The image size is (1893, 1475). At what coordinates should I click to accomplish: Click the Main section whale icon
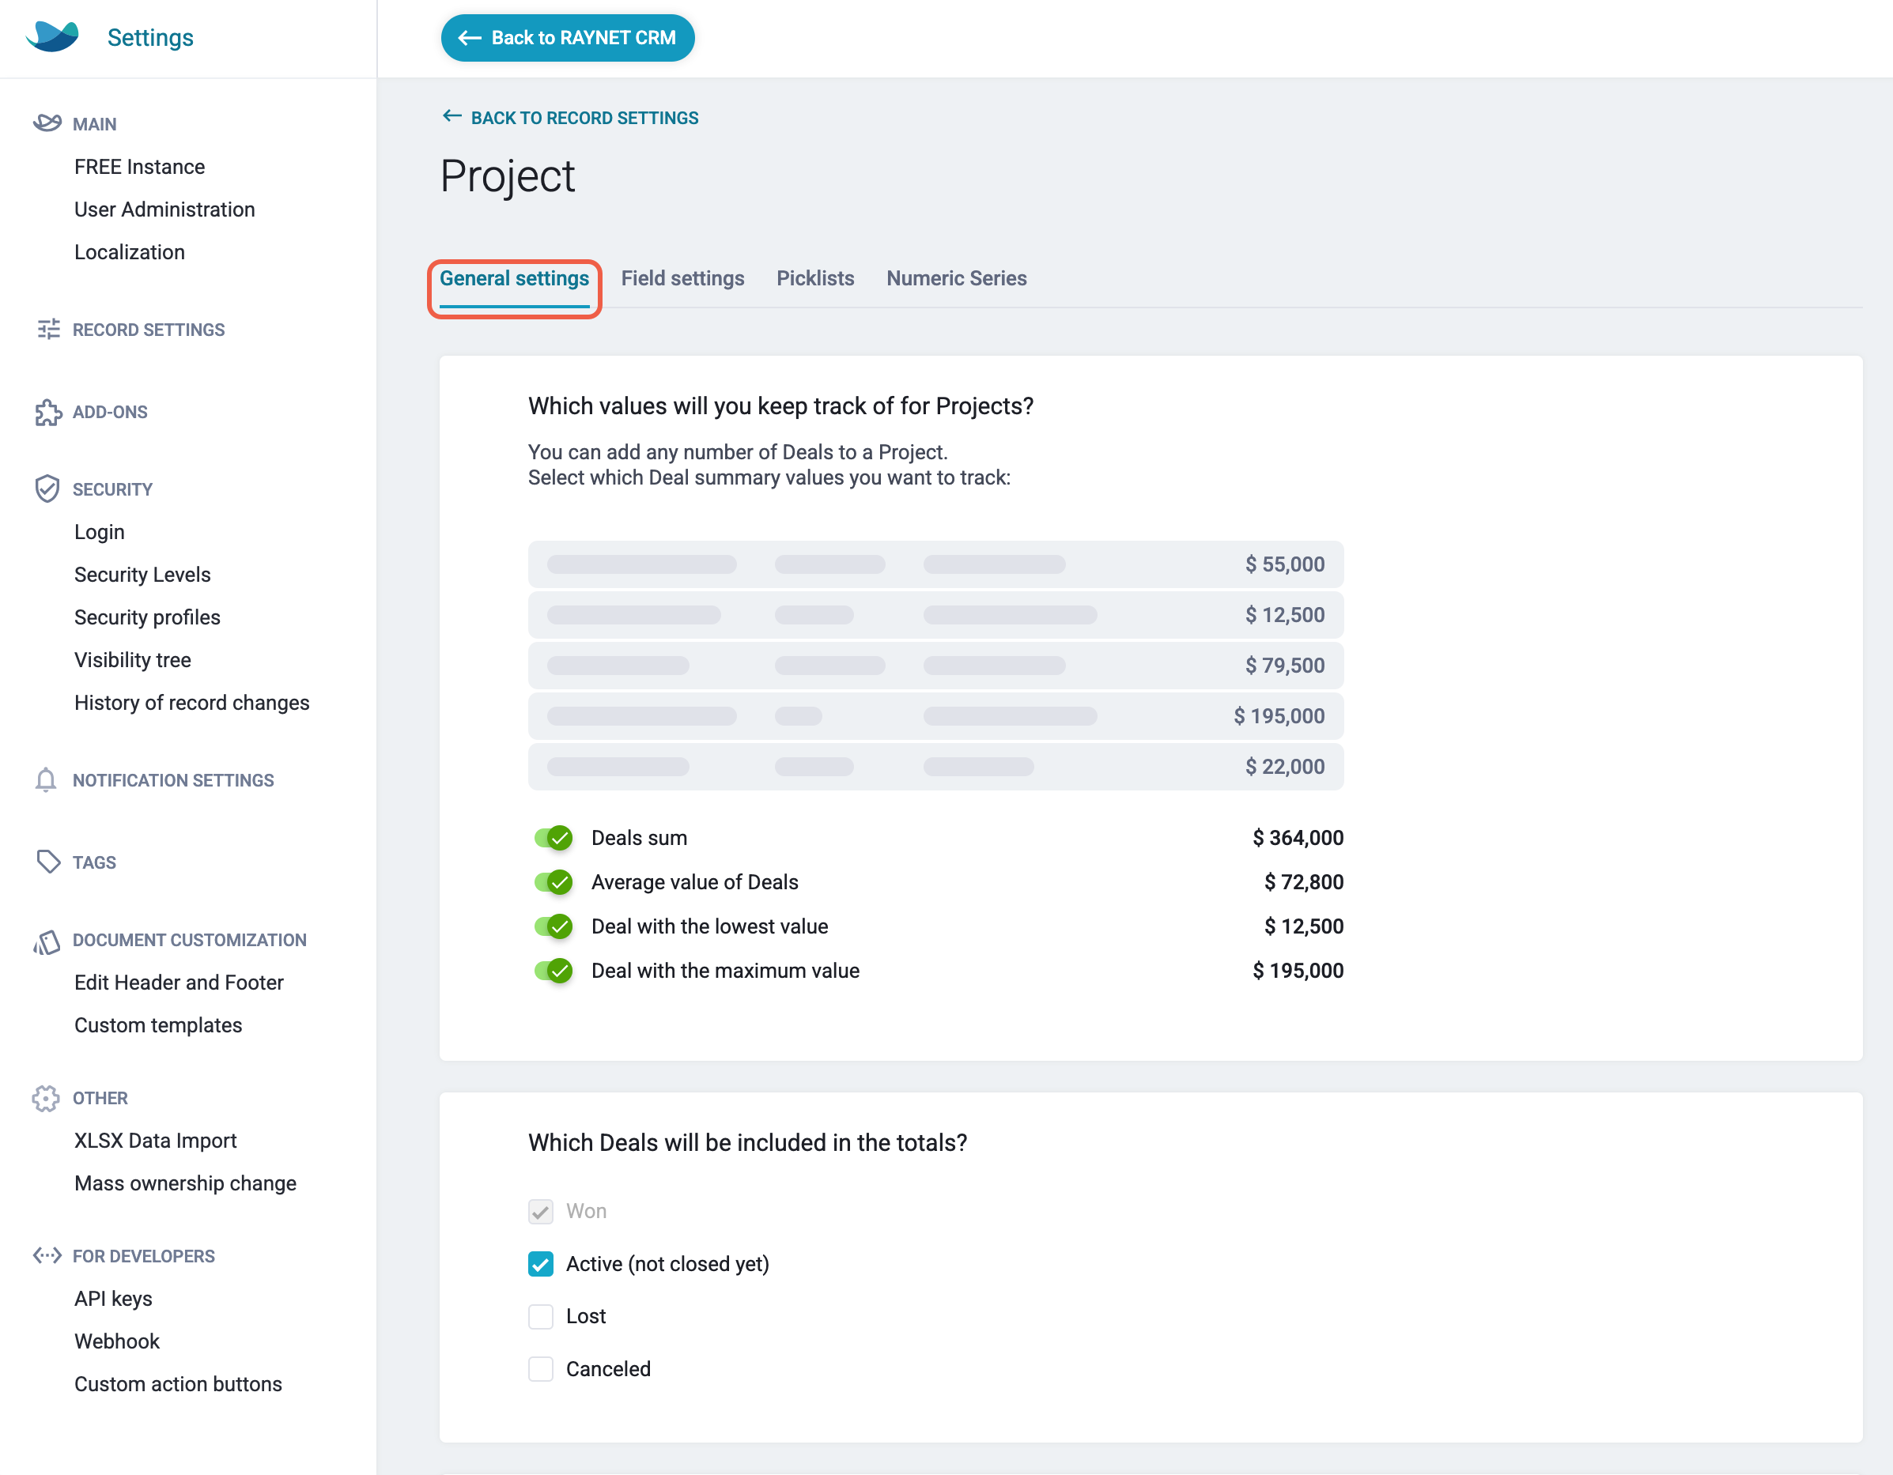[x=47, y=123]
